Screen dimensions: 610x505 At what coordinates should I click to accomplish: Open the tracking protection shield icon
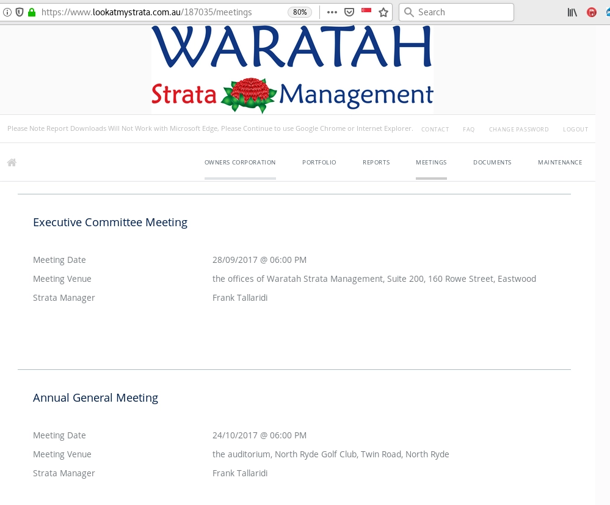pos(20,12)
